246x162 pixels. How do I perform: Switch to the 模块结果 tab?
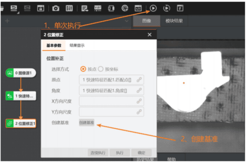coord(174,21)
